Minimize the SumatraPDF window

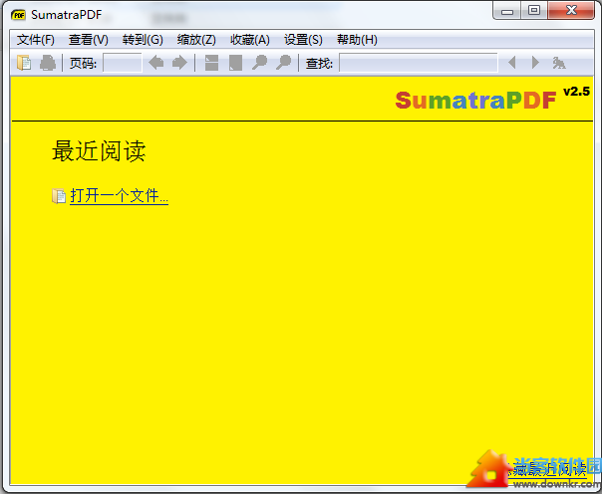(506, 10)
